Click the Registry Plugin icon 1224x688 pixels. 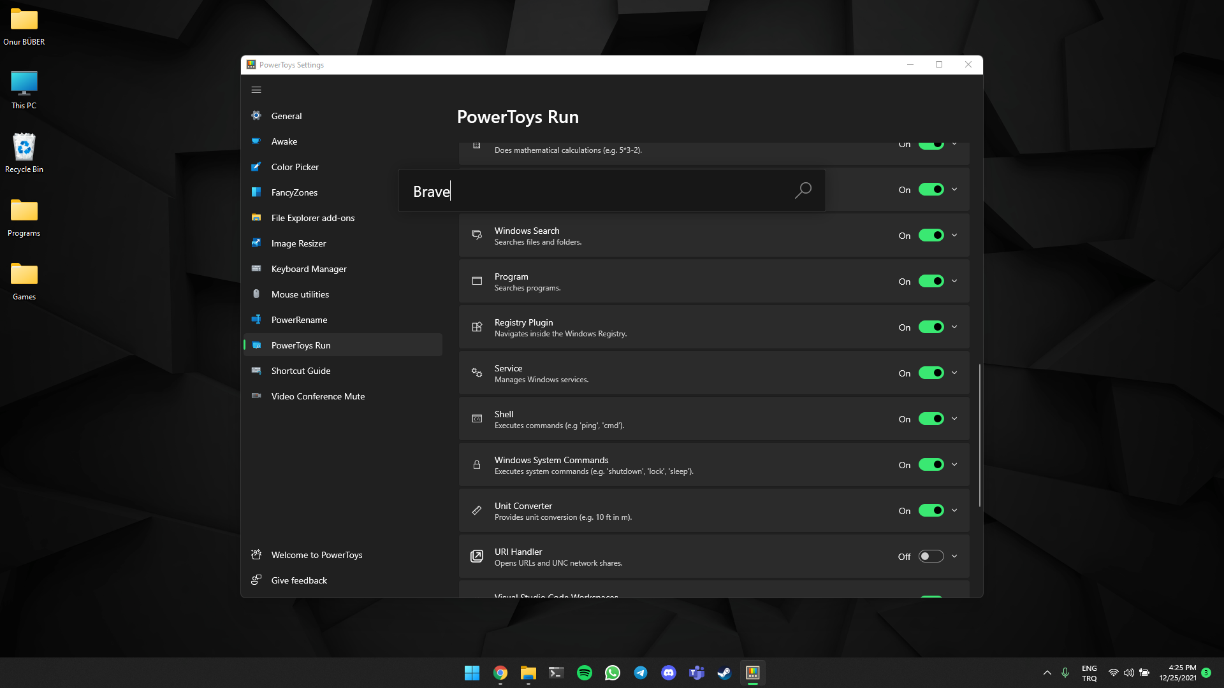(x=477, y=327)
